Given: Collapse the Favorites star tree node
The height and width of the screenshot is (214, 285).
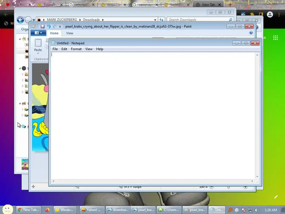Looking at the screenshot, I should (20, 39).
